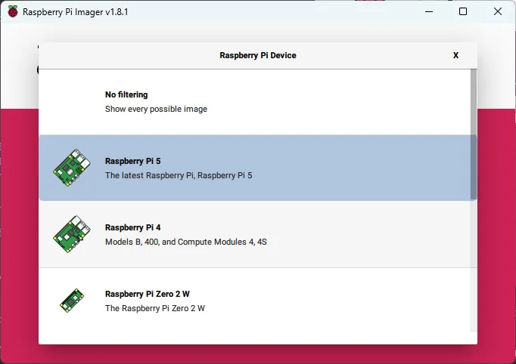Choose Raspberry Pi 5 from the device list
The height and width of the screenshot is (364, 516).
coord(133,161)
